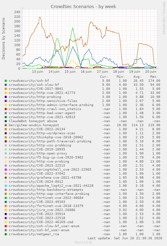Click the Munin 2.0.76 footer text
The height and width of the screenshot is (246, 167).
(x=83, y=242)
